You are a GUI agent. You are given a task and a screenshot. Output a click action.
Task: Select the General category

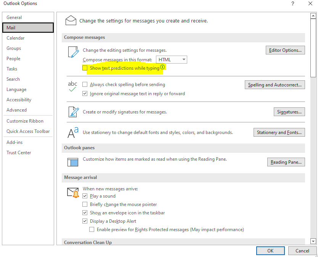pyautogui.click(x=28, y=18)
